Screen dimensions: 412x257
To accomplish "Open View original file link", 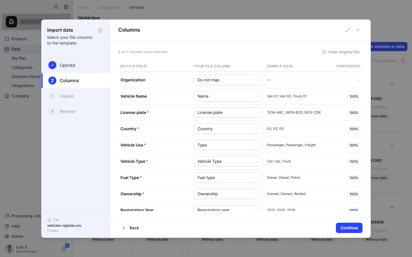I will tap(341, 52).
